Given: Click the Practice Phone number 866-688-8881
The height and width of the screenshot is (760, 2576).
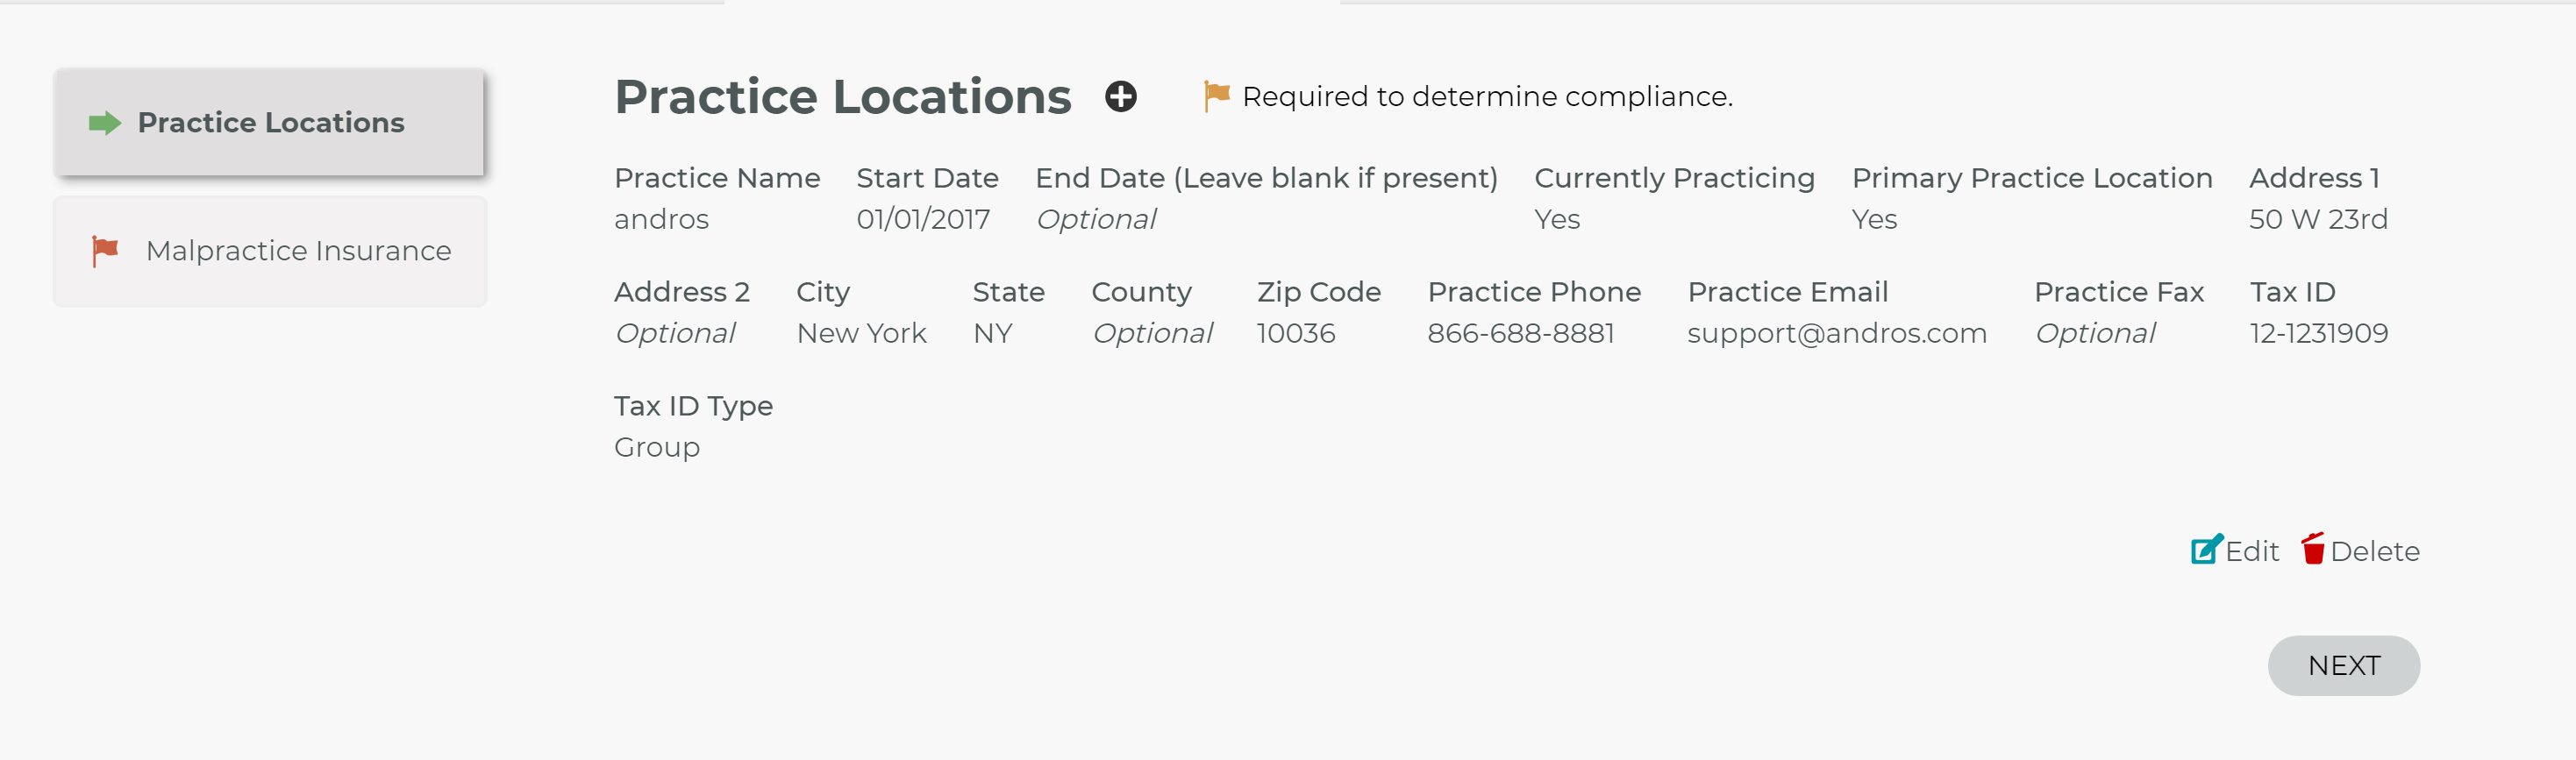Looking at the screenshot, I should click(x=1520, y=333).
